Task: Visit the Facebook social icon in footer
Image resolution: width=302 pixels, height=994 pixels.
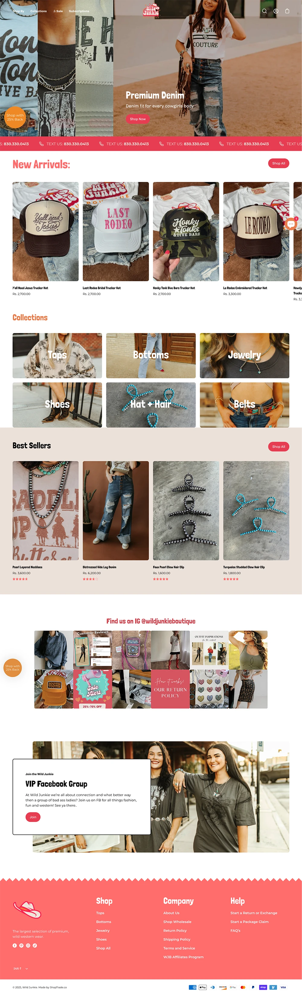Action: coord(15,945)
